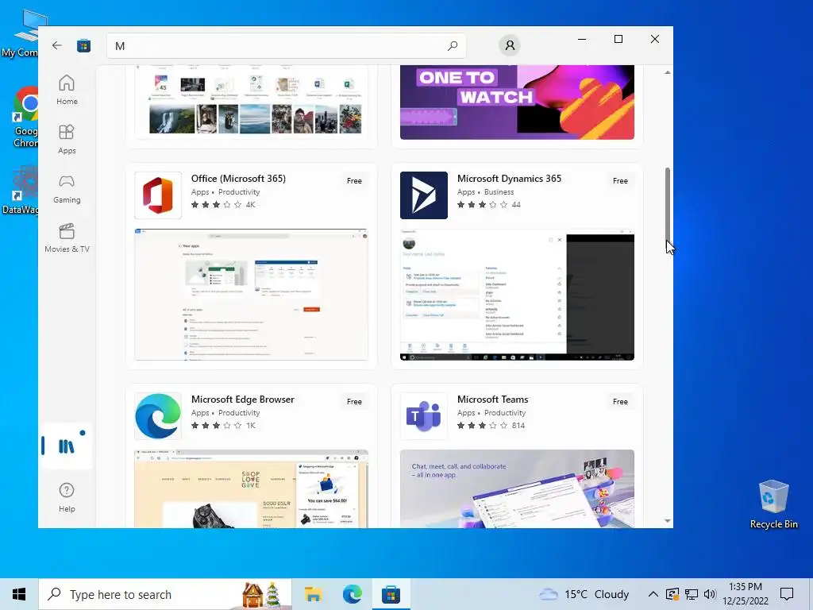Open Library icon in the sidebar
This screenshot has width=813, height=610.
pyautogui.click(x=67, y=446)
